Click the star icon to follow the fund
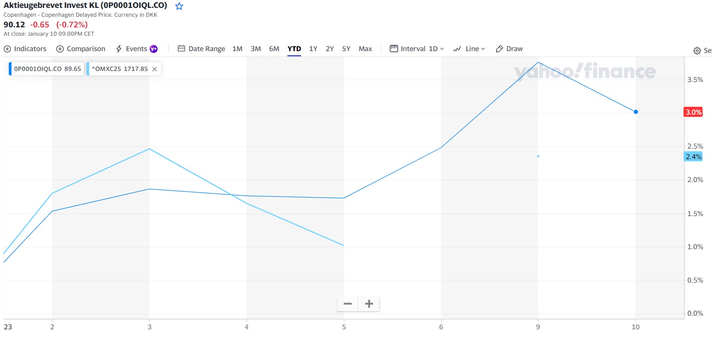 click(179, 6)
